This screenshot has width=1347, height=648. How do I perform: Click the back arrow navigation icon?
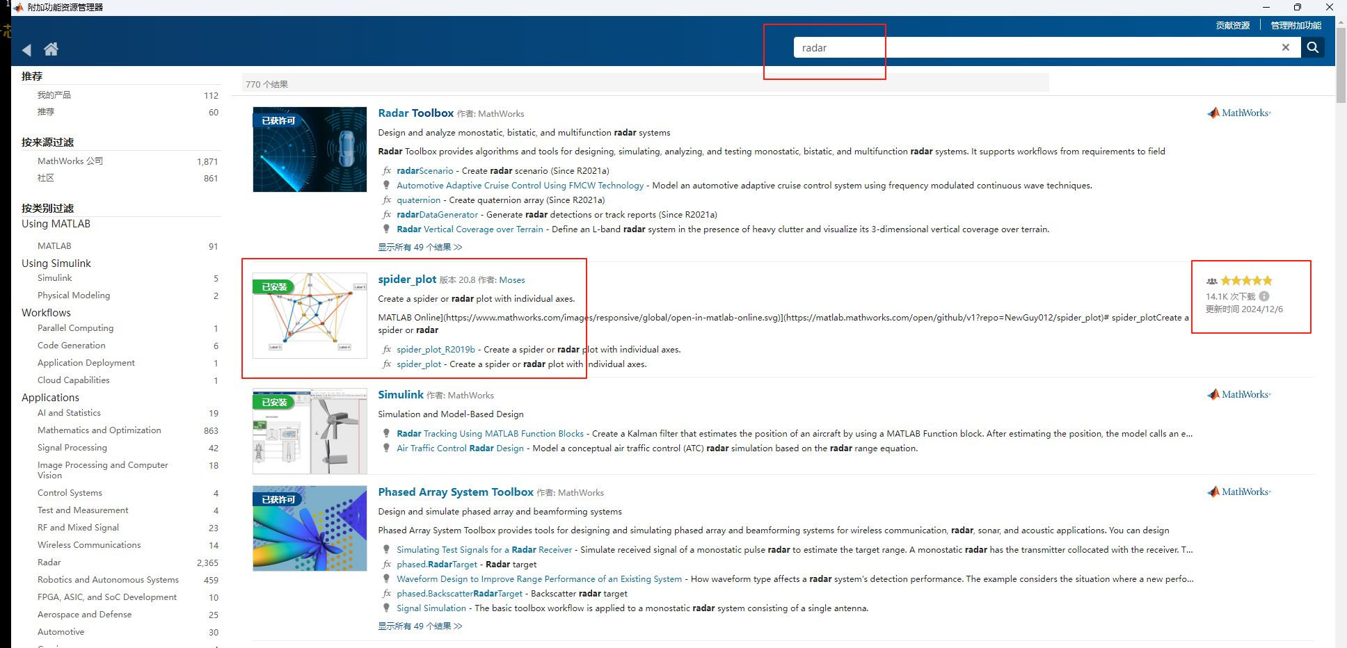pos(26,49)
